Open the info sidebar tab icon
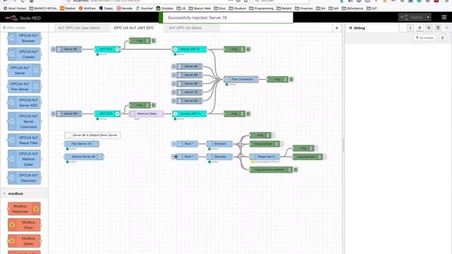 click(410, 28)
